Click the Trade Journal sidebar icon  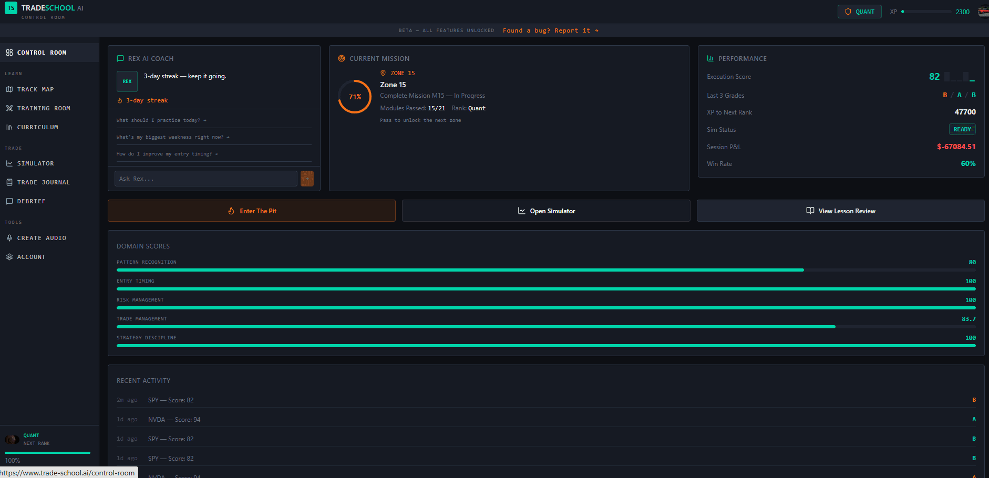9,182
